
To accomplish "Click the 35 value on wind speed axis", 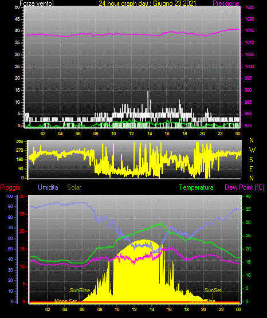I will 17,42.
